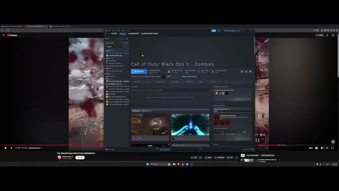Open Search results filter dropdown
The image size is (339, 191).
click(114, 43)
